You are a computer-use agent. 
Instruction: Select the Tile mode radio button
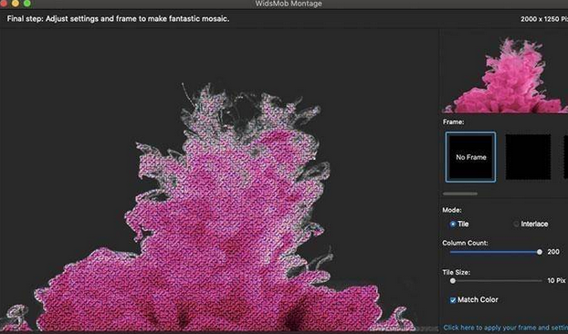pos(452,224)
